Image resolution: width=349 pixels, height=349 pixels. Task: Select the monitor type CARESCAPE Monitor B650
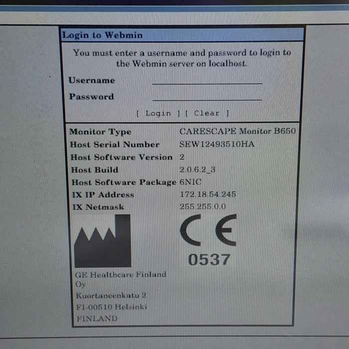coord(237,131)
